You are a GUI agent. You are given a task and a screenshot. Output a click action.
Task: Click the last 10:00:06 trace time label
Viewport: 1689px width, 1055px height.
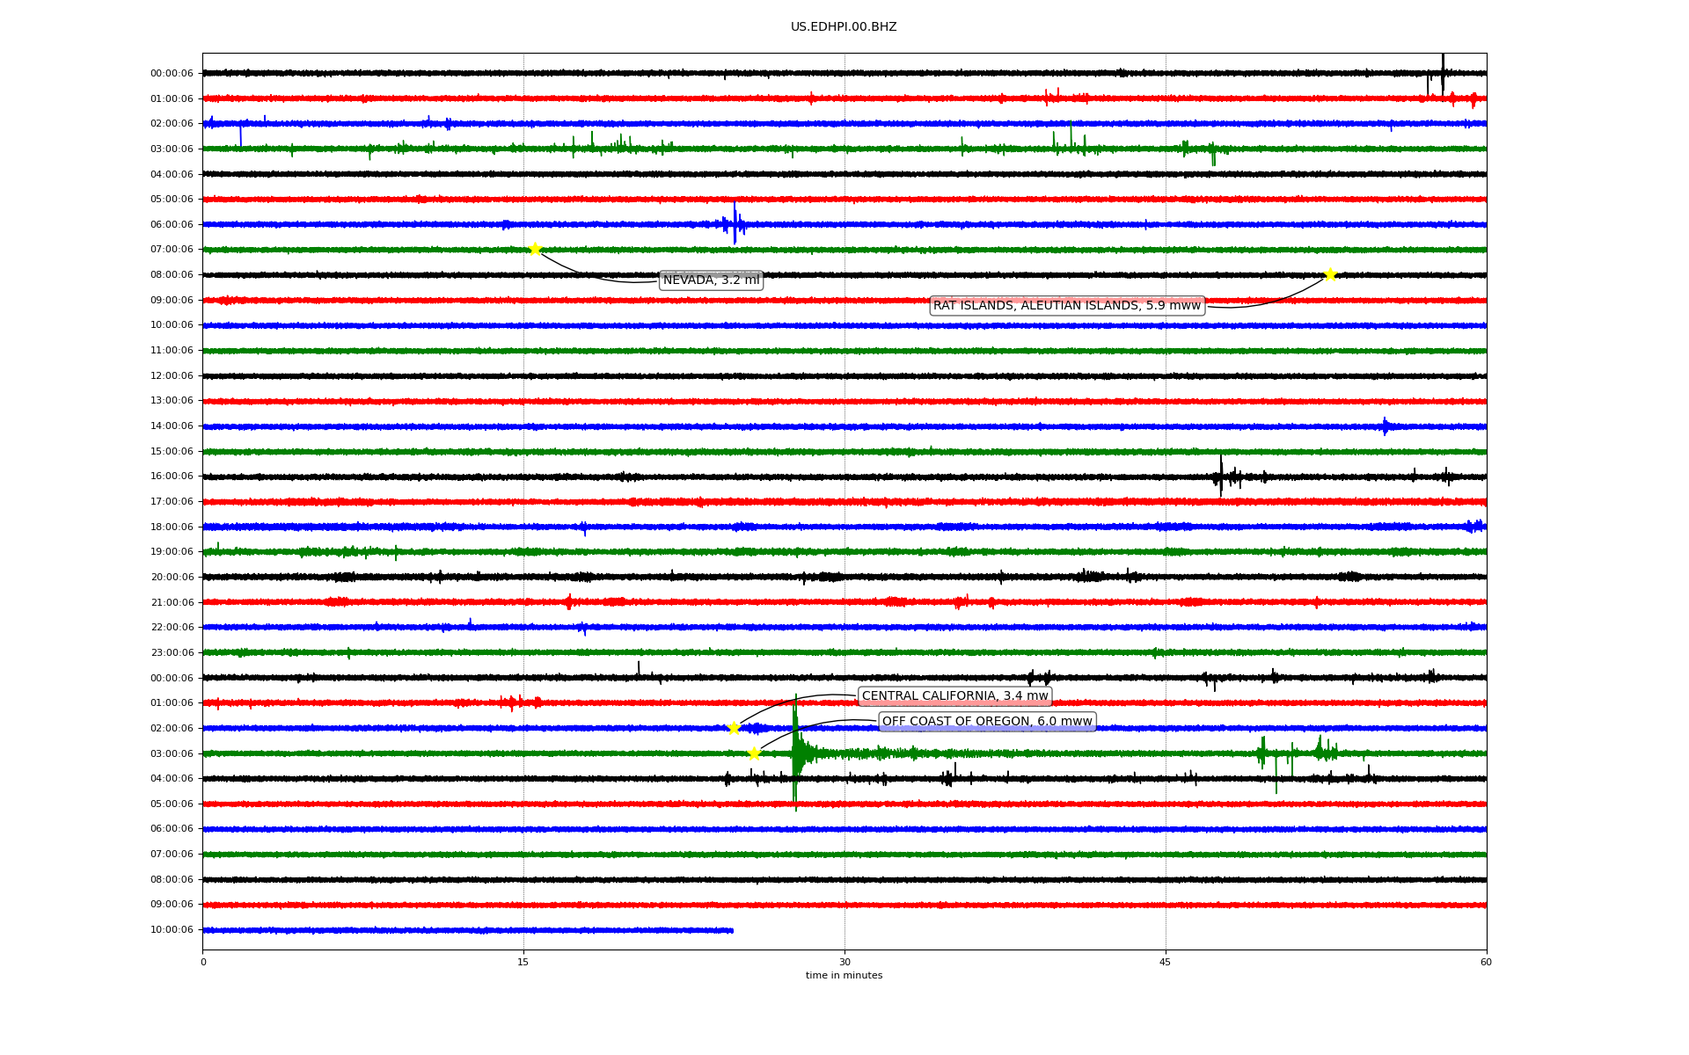[x=172, y=930]
